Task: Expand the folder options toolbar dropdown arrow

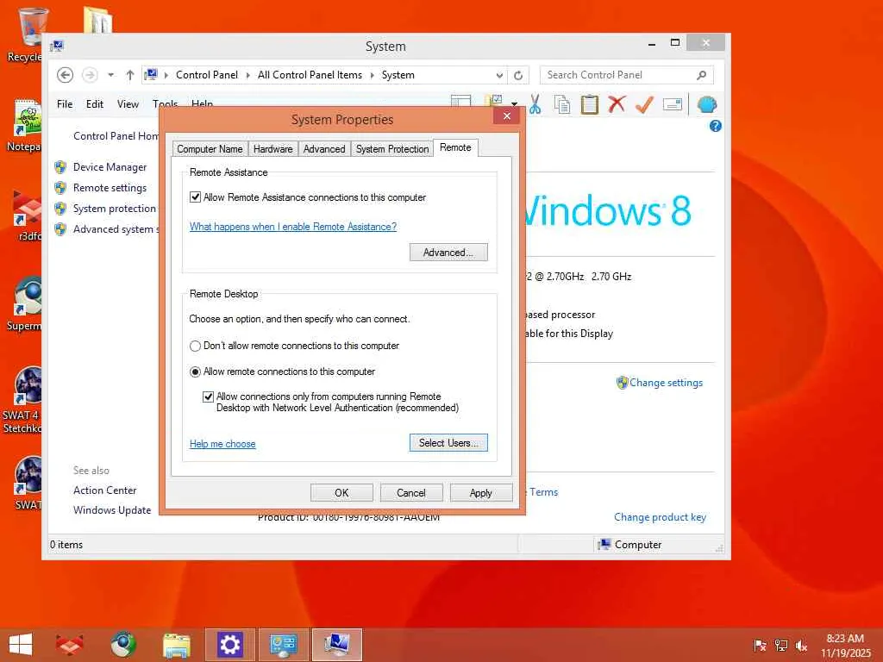Action: 514,103
